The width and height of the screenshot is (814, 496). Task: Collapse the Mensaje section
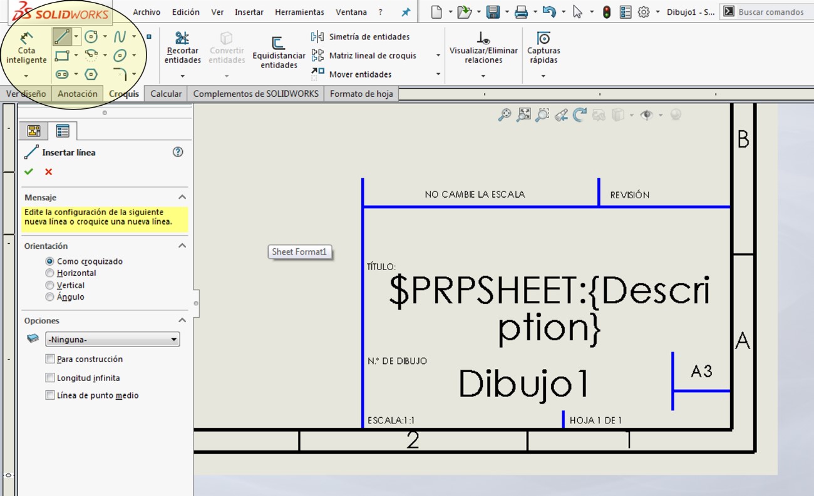[x=182, y=197]
